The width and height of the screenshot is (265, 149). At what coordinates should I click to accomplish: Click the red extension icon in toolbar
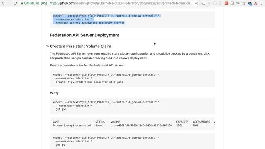click(226, 3)
